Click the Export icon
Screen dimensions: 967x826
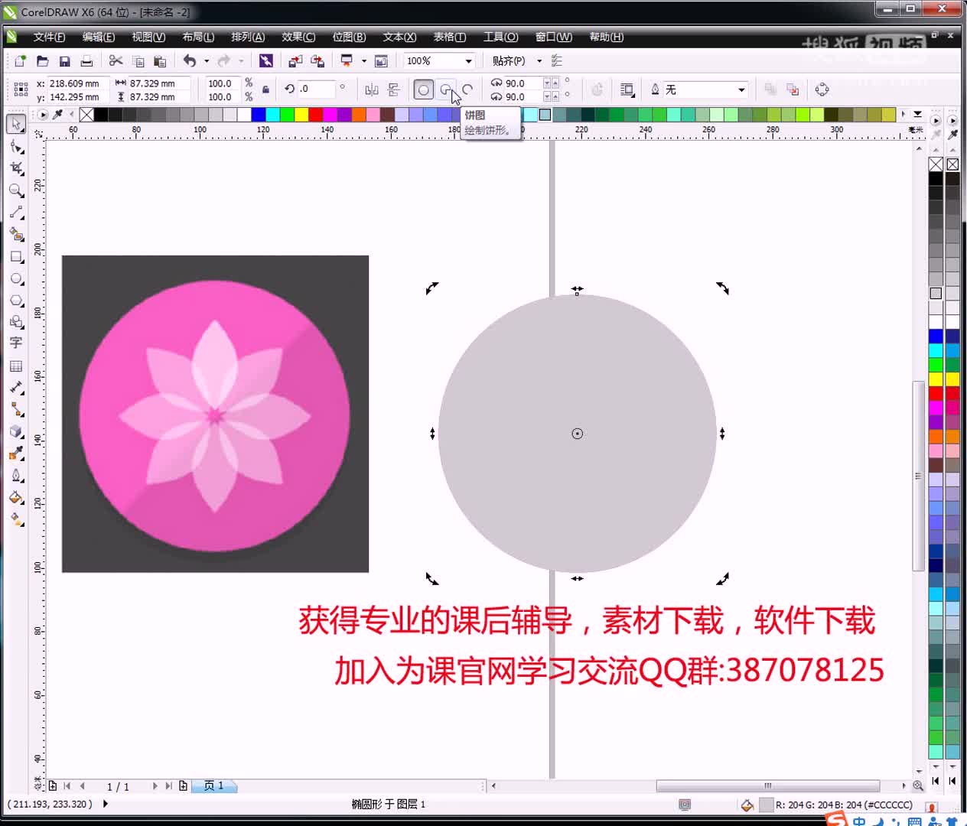(317, 61)
